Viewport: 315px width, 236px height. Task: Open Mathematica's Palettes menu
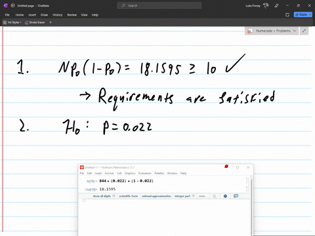click(x=159, y=173)
